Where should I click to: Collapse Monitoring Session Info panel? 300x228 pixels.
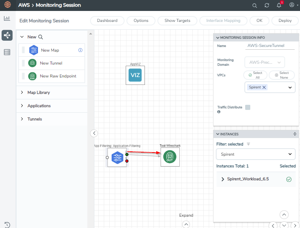(x=217, y=38)
